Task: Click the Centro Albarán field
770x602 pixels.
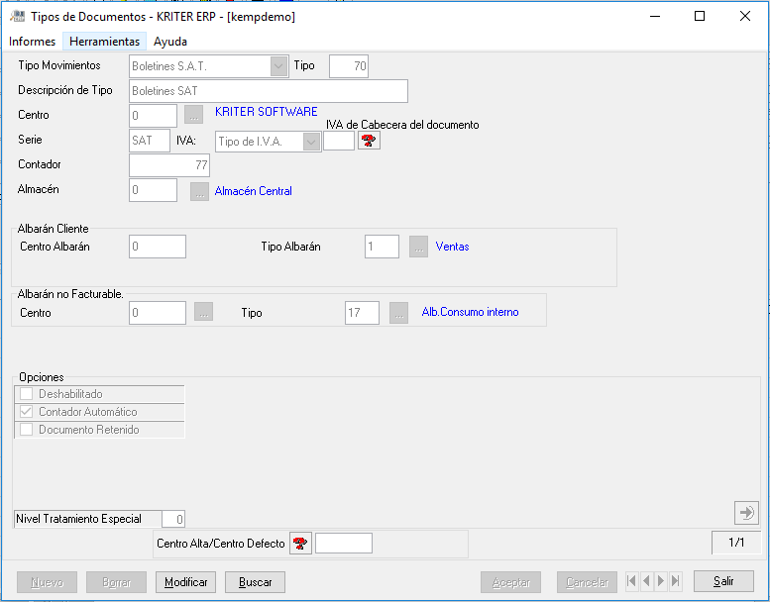Action: point(158,247)
